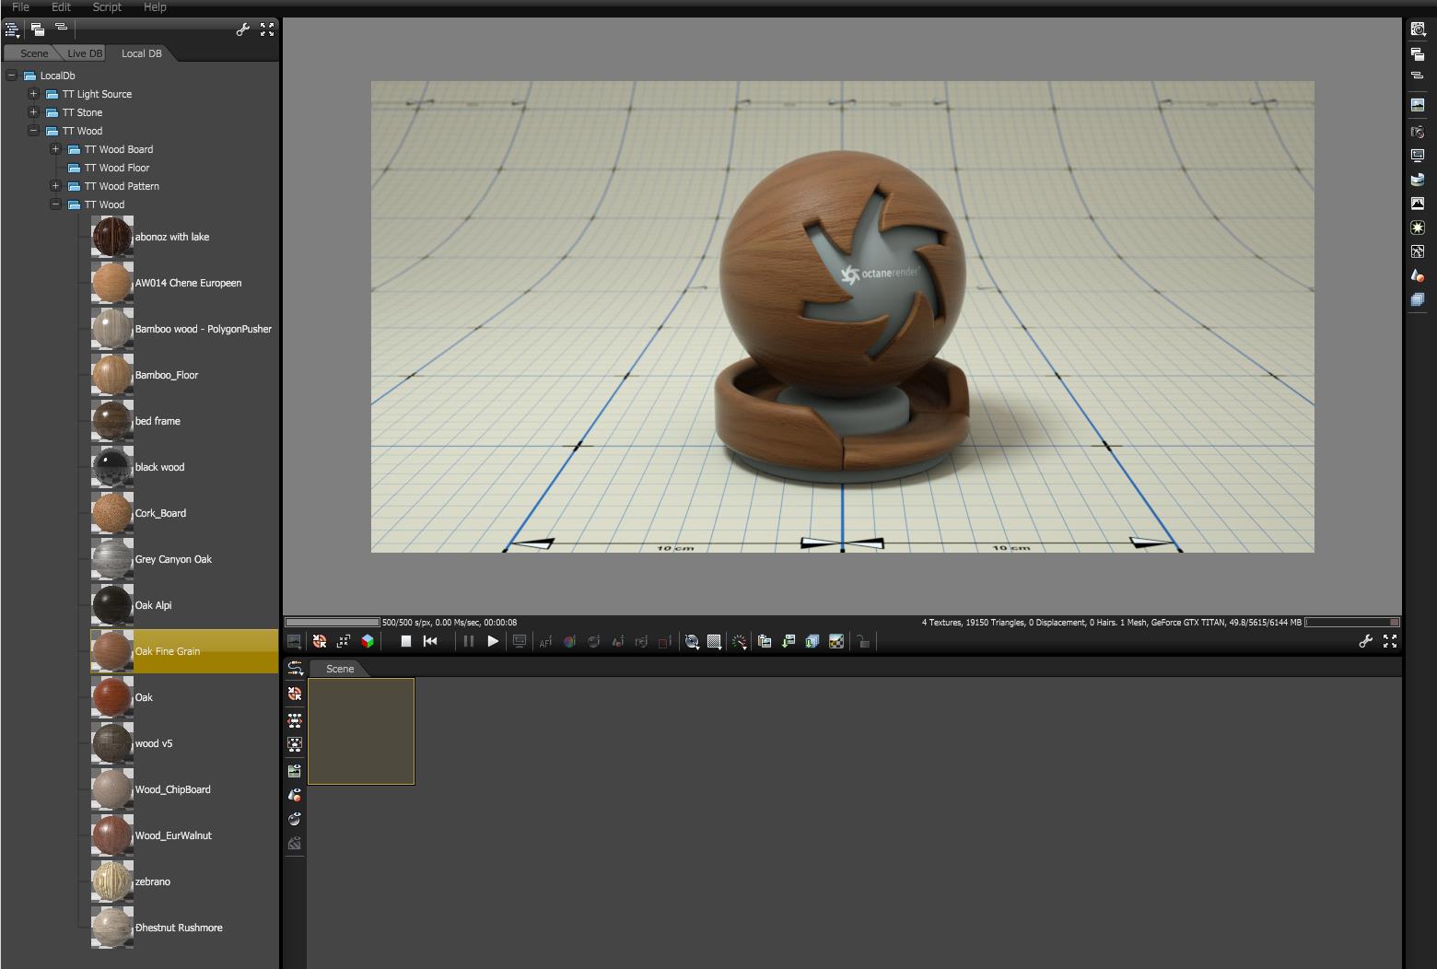Toggle alpha background checkerboard icon
This screenshot has width=1437, height=969.
(x=836, y=641)
